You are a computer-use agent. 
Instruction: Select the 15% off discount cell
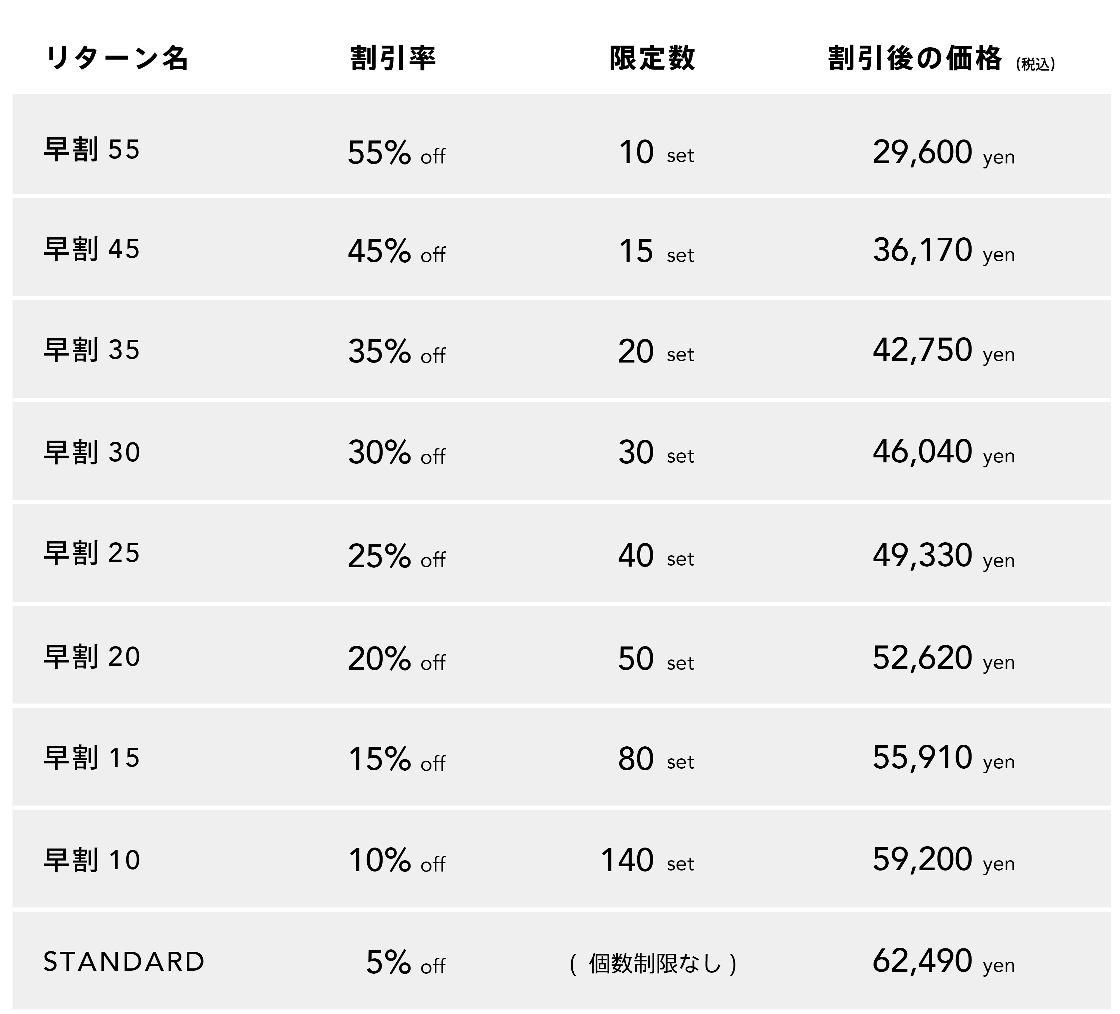396,760
